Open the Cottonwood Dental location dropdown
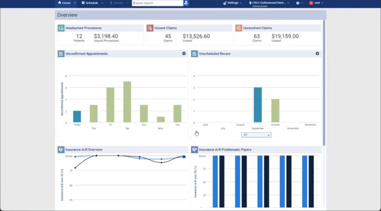The image size is (381, 211). pos(270,3)
